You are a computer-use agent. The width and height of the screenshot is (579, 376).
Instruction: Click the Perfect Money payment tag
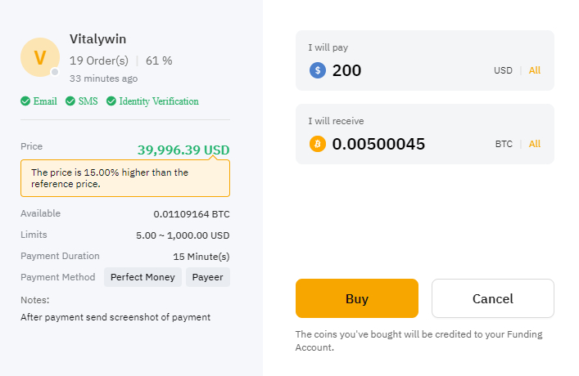pos(142,277)
